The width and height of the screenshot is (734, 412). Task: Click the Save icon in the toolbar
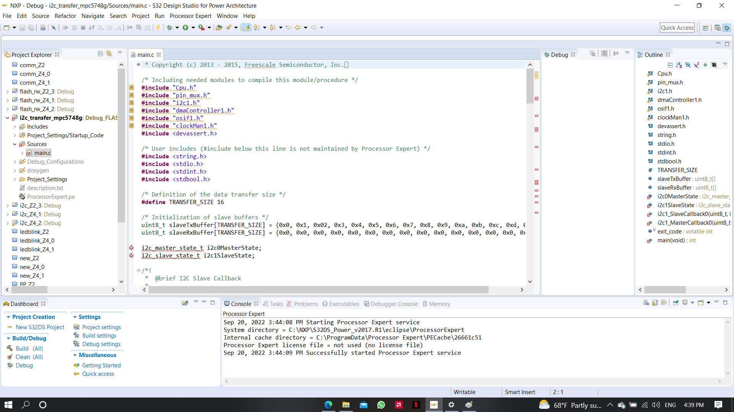[x=22, y=27]
